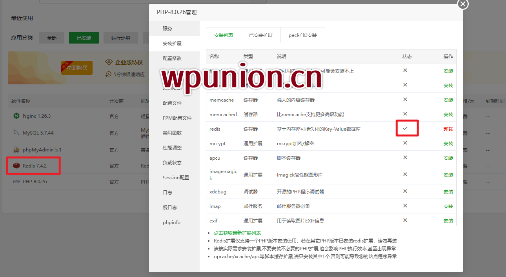Install the mcrypt extension
This screenshot has width=506, height=277.
click(448, 144)
